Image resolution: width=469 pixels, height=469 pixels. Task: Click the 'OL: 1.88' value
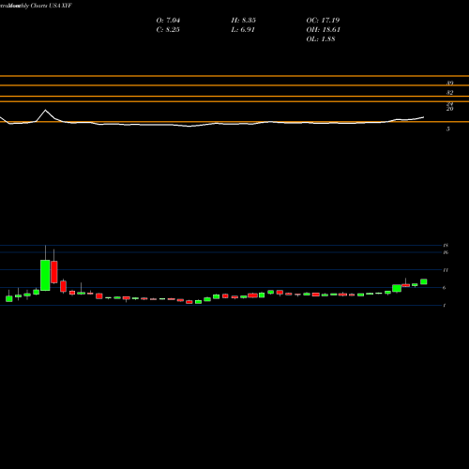321,39
